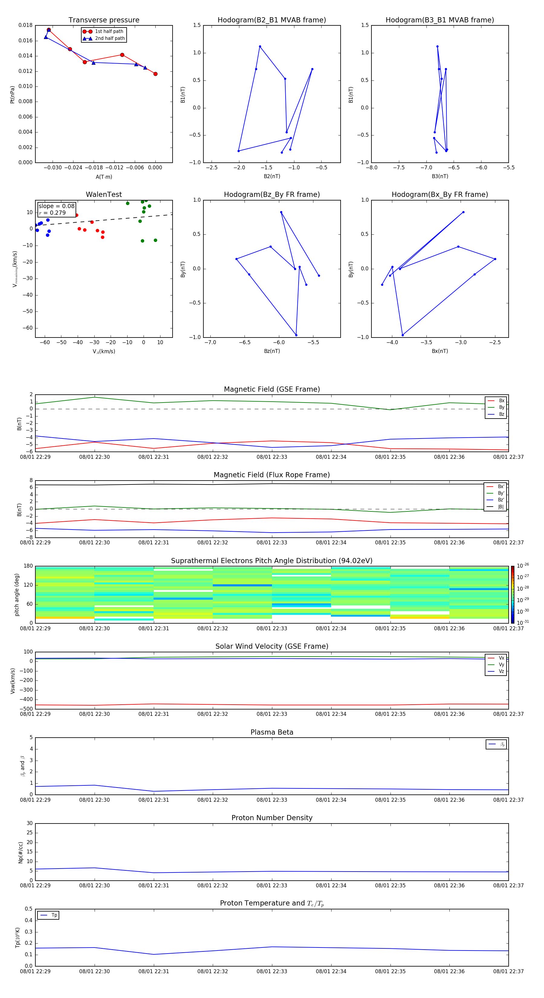Click the 'pitch angle (deg)' axis label

pyautogui.click(x=17, y=595)
